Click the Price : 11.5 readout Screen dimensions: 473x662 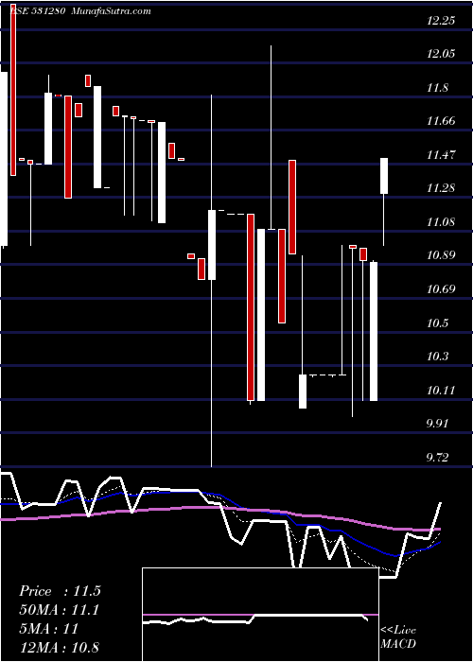pyautogui.click(x=60, y=591)
